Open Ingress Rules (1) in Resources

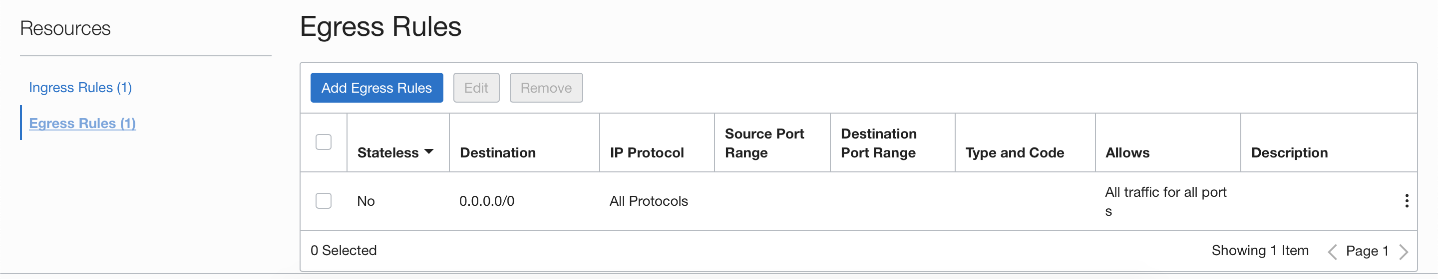(80, 87)
